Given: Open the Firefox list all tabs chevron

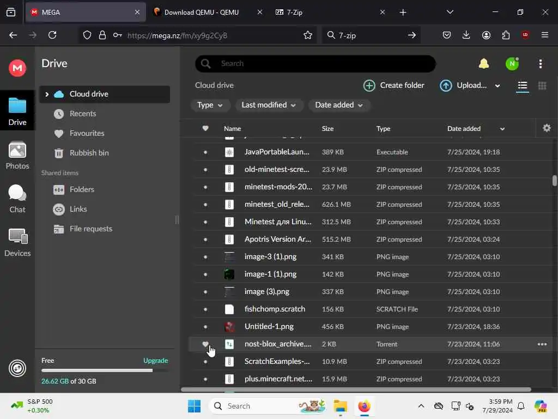Looking at the screenshot, I should tap(450, 12).
